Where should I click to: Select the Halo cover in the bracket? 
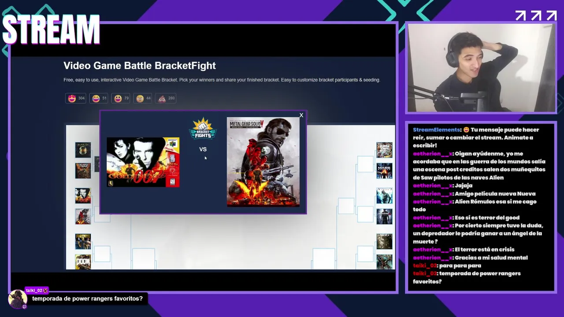pyautogui.click(x=83, y=150)
